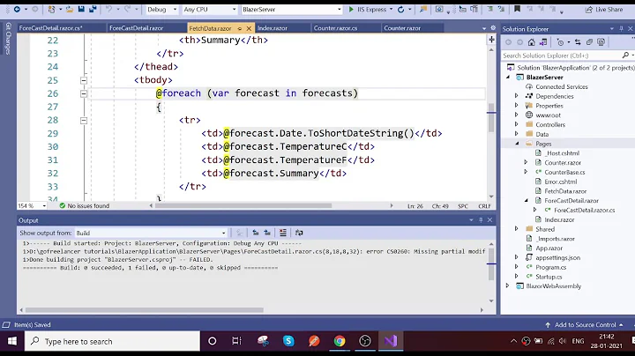Click the Search Solution Explorer field
The height and width of the screenshot is (356, 635).
(560, 56)
